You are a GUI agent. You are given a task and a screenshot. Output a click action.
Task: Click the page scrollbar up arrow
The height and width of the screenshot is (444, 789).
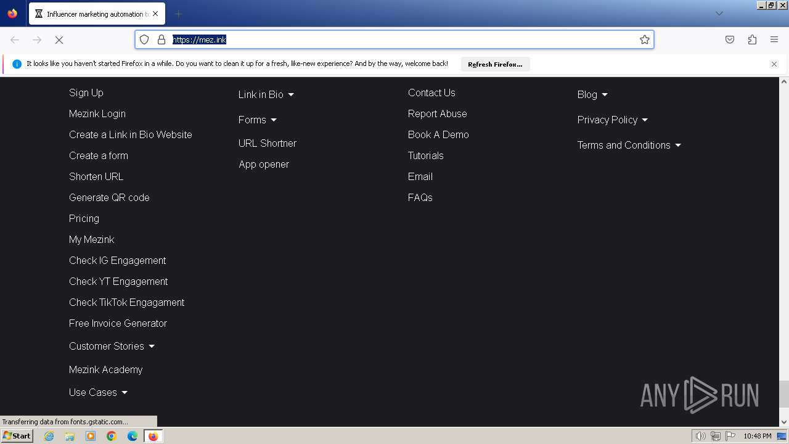pyautogui.click(x=784, y=81)
